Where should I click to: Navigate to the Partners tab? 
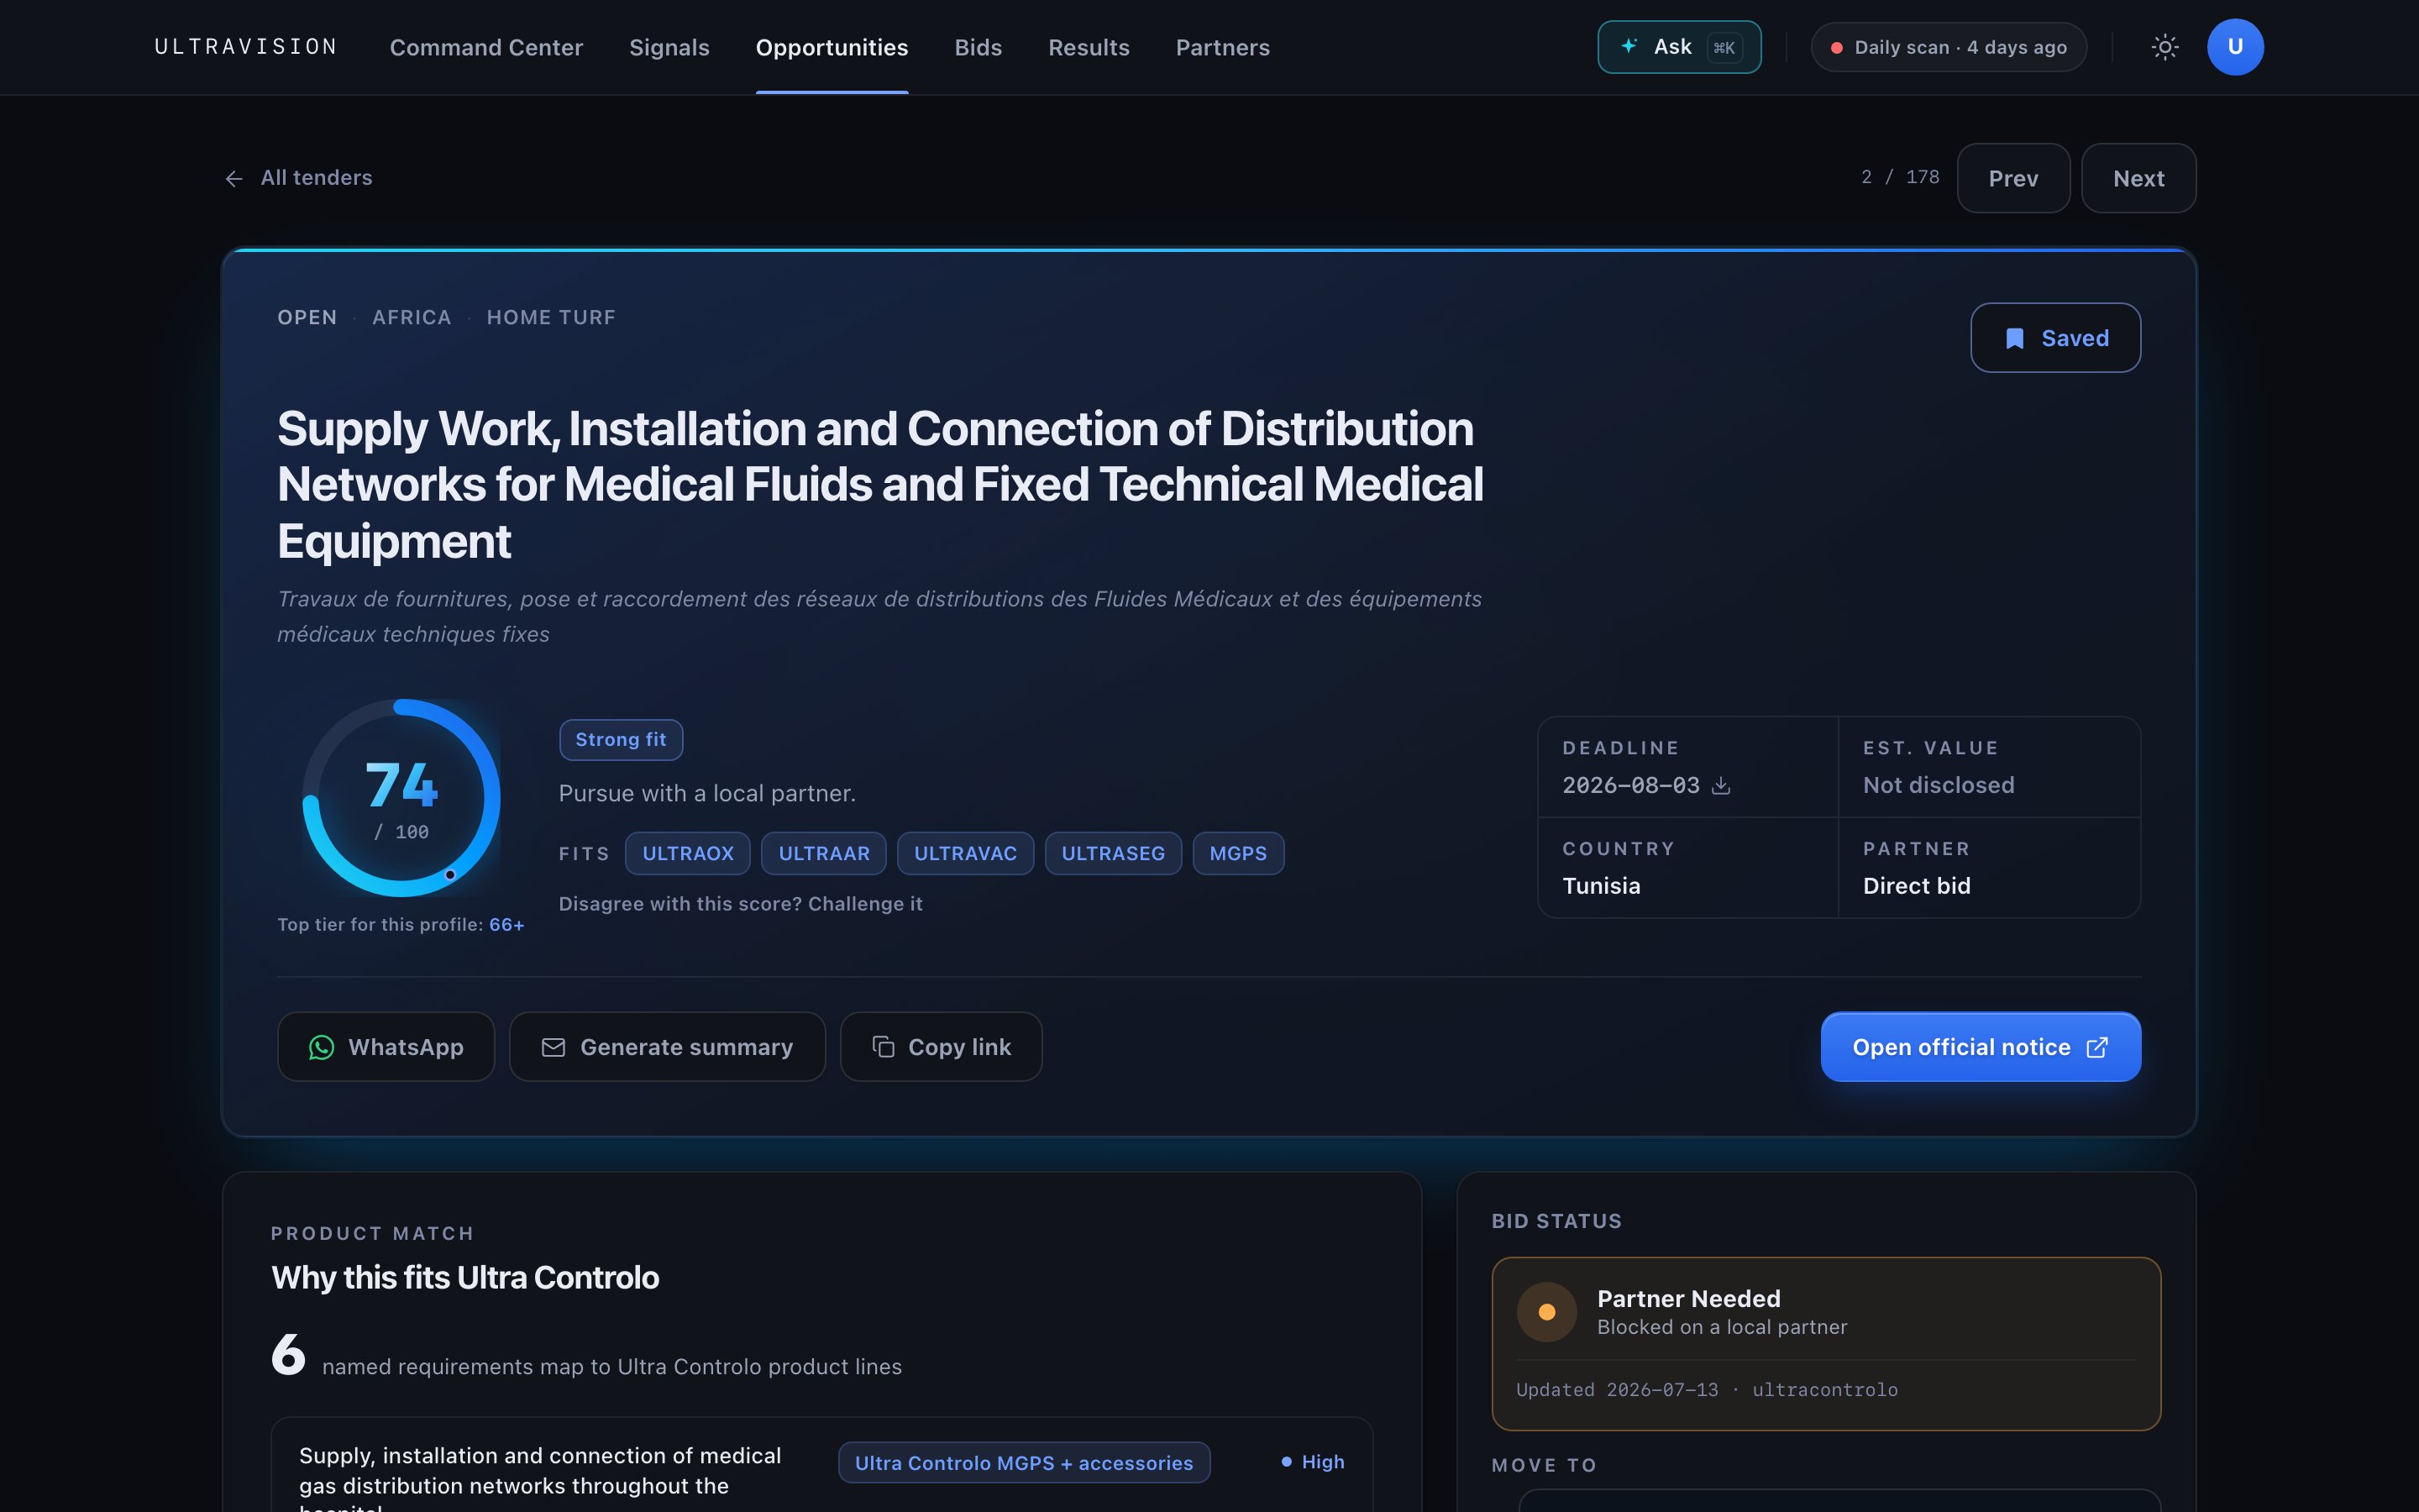click(1222, 47)
